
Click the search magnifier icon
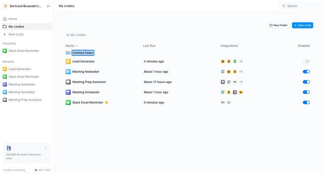284,6
